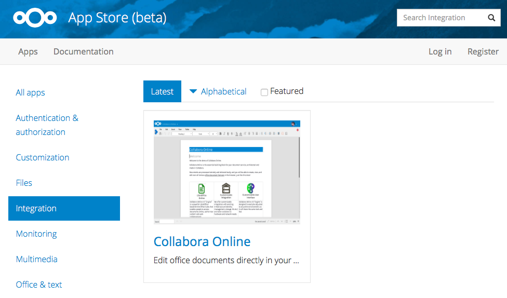Open the Documentation menu item
This screenshot has height=298, width=507.
coord(84,52)
